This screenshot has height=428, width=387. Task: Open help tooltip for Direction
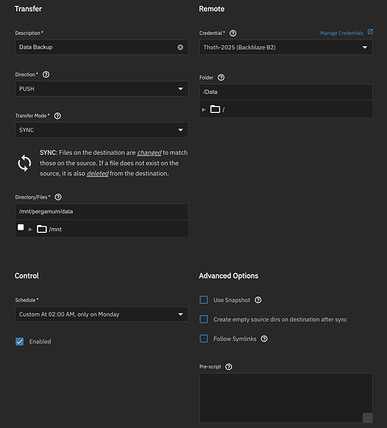coord(46,74)
